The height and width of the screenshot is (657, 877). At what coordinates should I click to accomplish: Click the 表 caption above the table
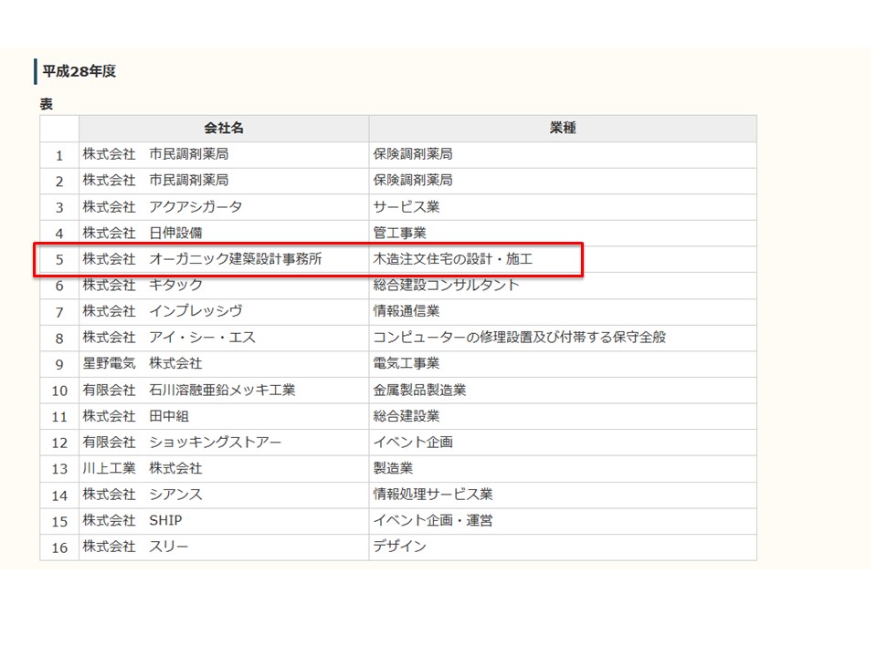47,104
